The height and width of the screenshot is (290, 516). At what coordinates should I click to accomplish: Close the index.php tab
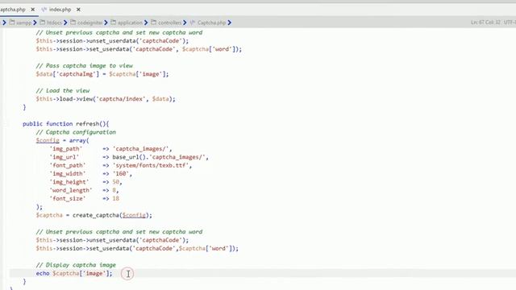point(78,10)
